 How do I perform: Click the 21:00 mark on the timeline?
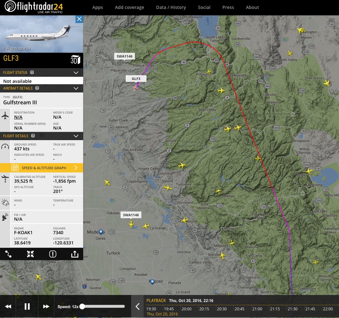click(257, 309)
